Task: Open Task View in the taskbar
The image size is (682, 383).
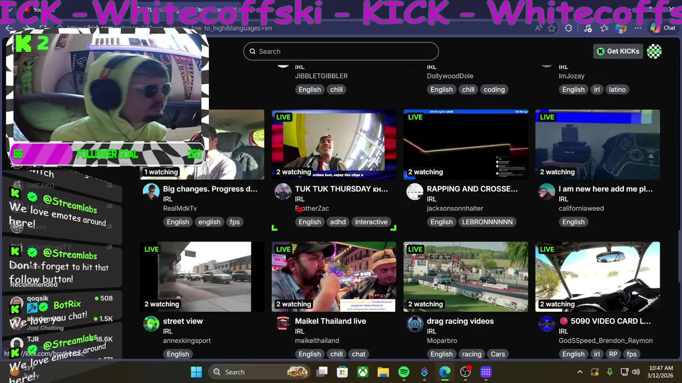Action: click(322, 372)
